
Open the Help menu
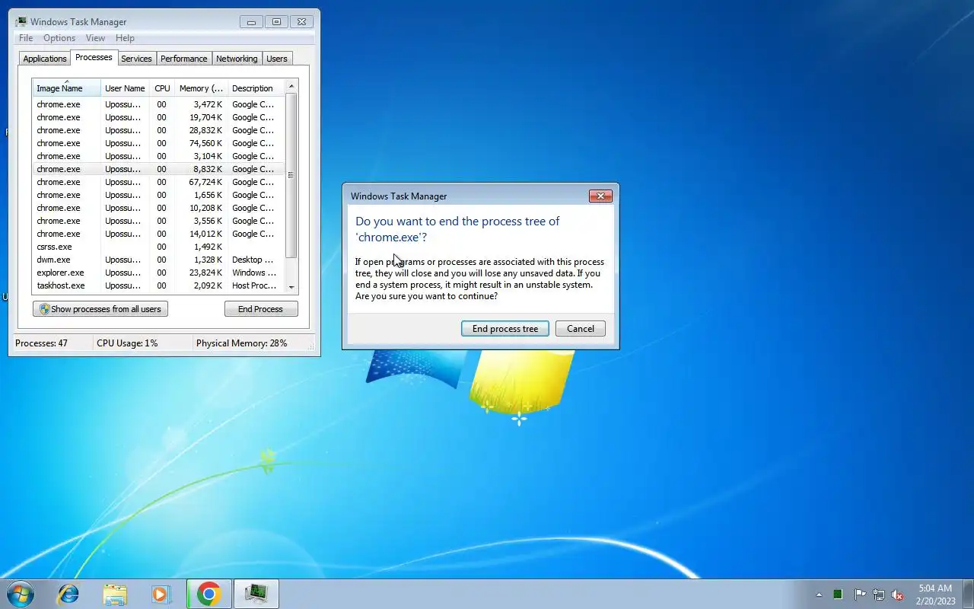tap(125, 38)
